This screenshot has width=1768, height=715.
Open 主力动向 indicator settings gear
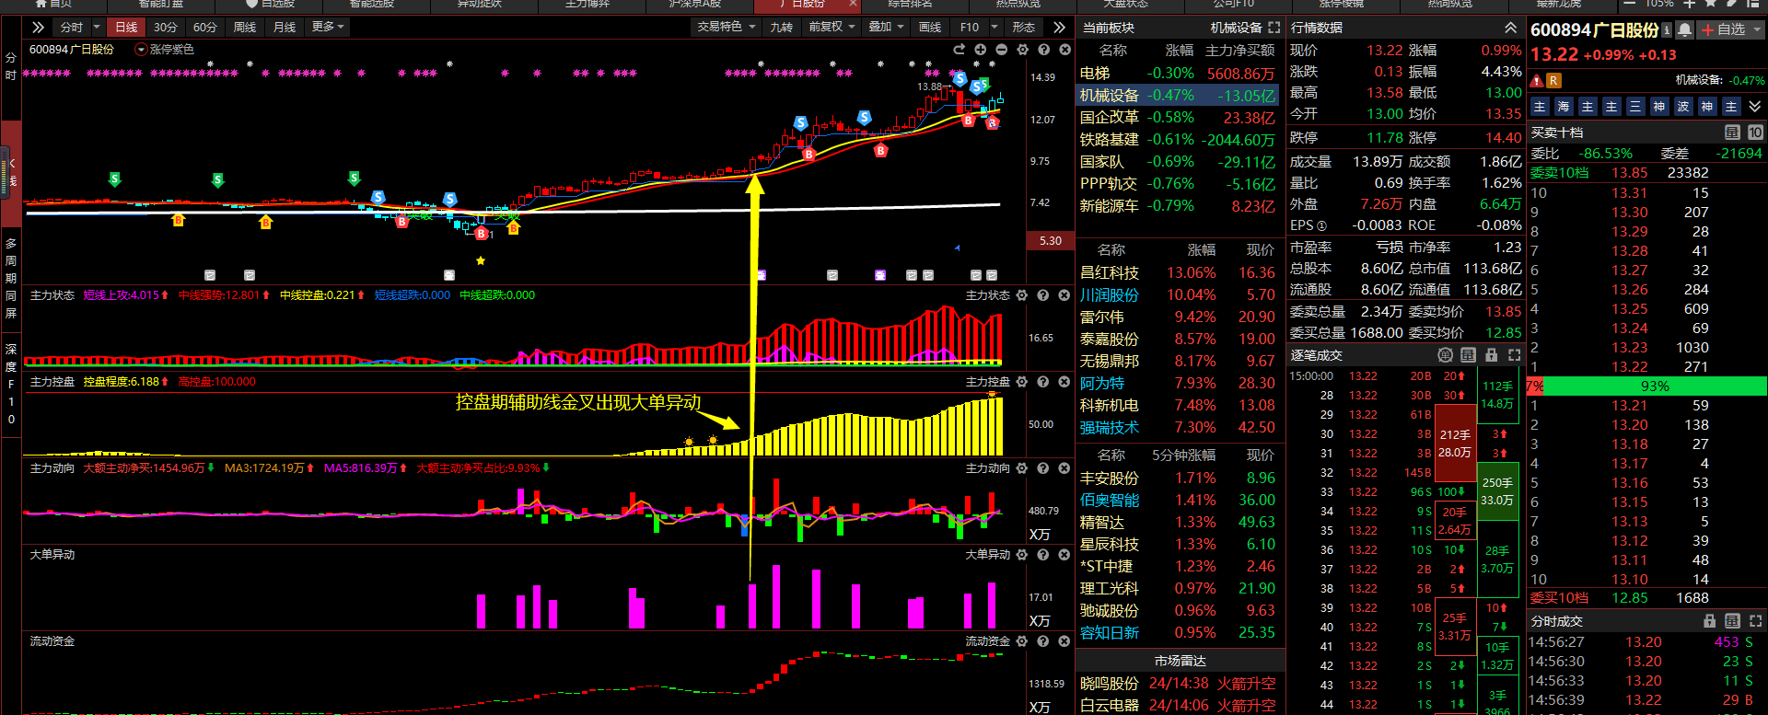tap(1020, 468)
